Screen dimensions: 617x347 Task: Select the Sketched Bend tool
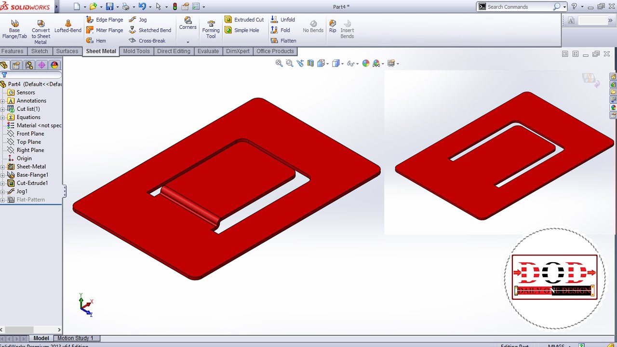point(150,30)
